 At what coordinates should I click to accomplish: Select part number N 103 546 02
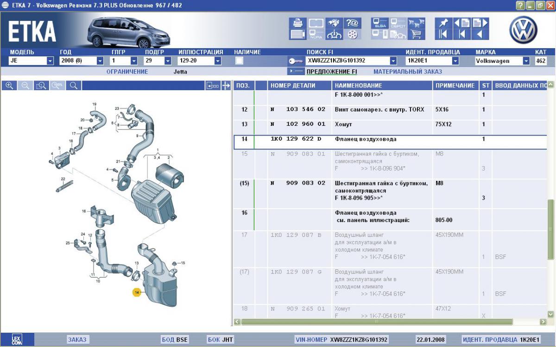298,110
